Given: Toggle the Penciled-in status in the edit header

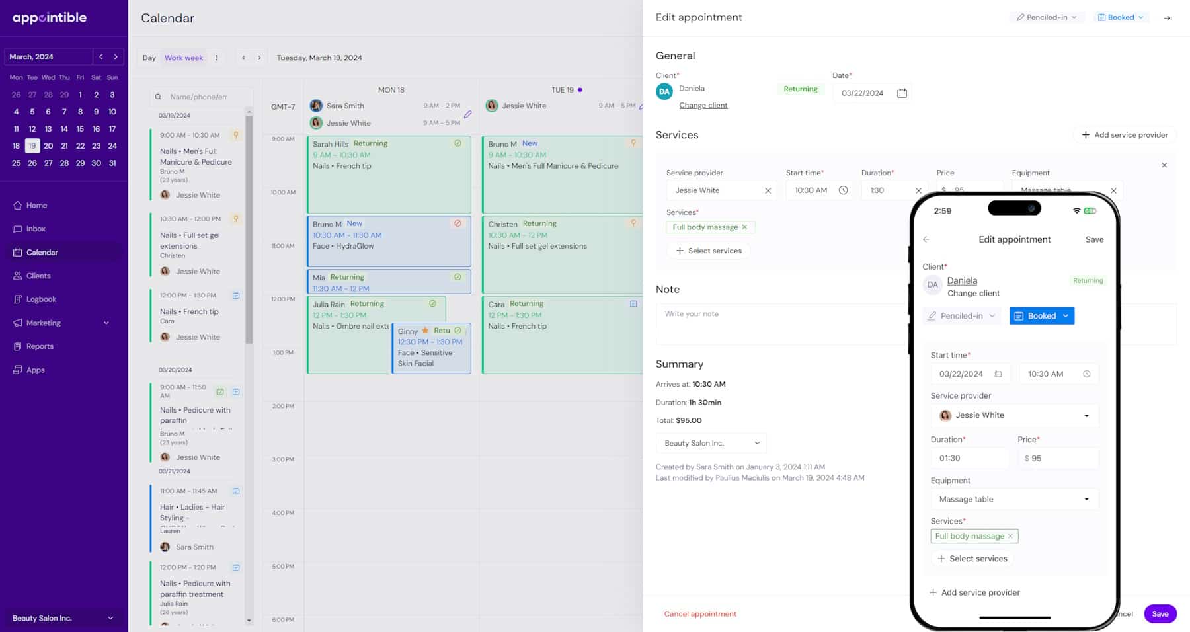Looking at the screenshot, I should 1047,17.
